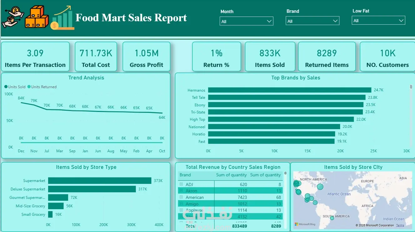Click the Top Brands chart vertical scrollbar
Viewport: 415px width, 232px height.
tap(411, 87)
